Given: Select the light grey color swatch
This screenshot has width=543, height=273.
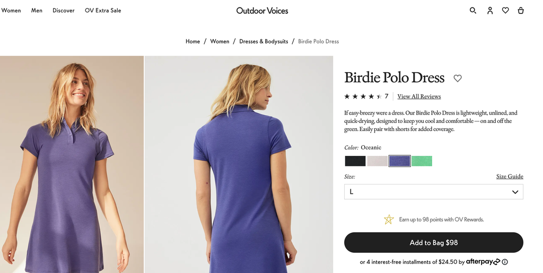Looking at the screenshot, I should click(x=378, y=161).
